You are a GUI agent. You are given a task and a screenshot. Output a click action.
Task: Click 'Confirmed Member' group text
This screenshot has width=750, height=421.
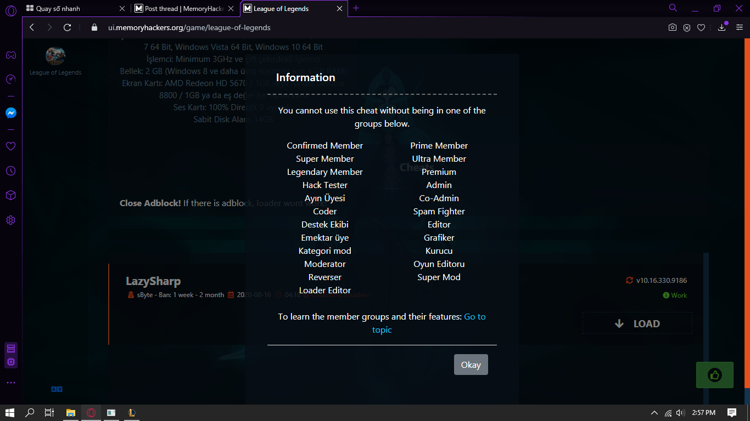[325, 146]
